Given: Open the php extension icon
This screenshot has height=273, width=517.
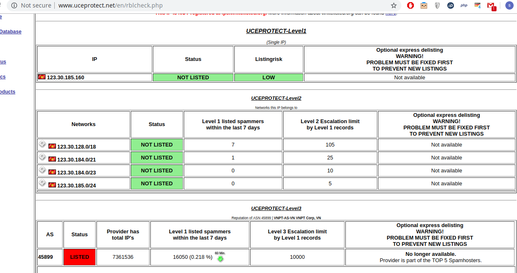Looking at the screenshot, I should (464, 5).
